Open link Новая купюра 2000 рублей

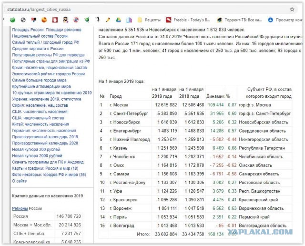[37, 156]
